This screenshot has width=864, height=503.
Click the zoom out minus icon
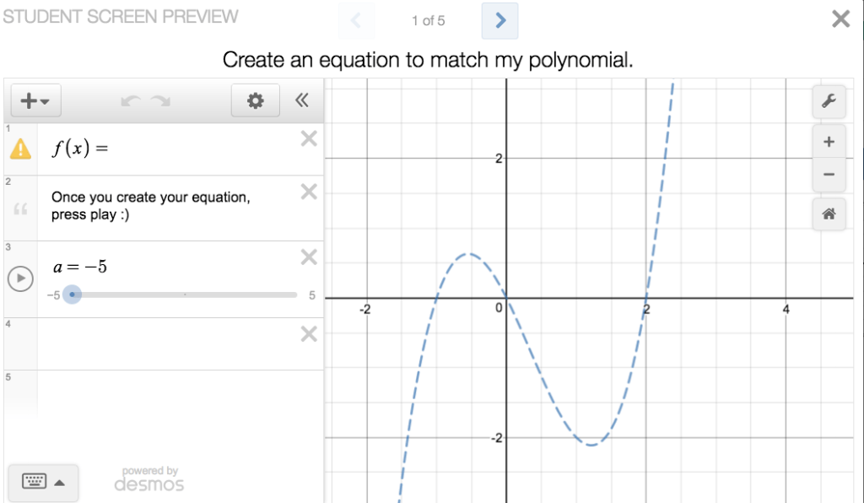point(829,174)
